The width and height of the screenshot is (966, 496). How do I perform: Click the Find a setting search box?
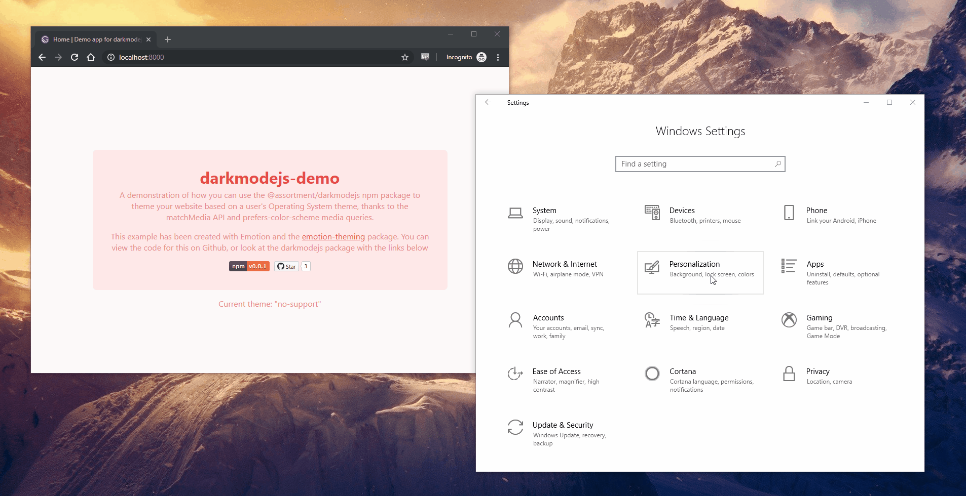tap(700, 164)
